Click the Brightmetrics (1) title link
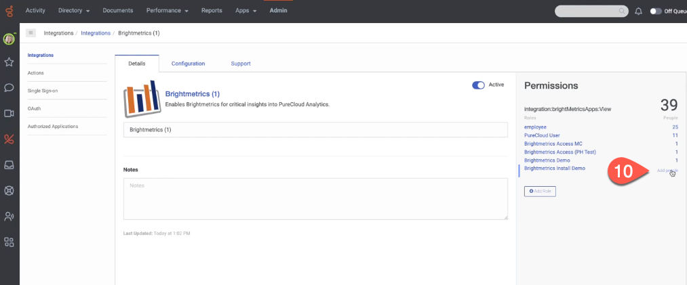This screenshot has width=687, height=285. 193,94
